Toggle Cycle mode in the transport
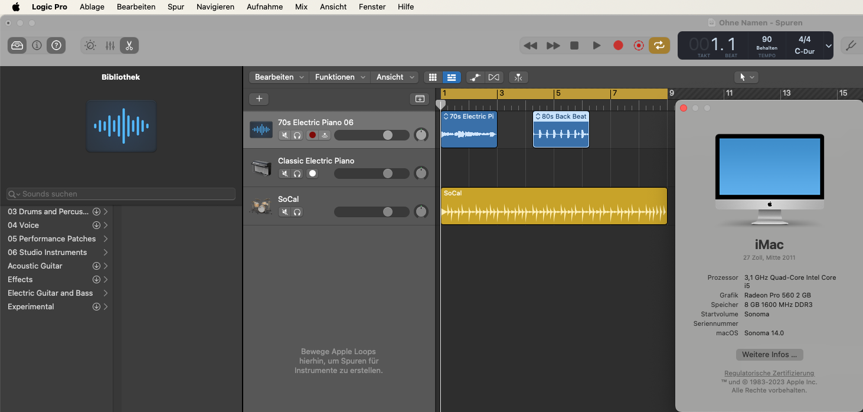The height and width of the screenshot is (412, 863). (659, 45)
